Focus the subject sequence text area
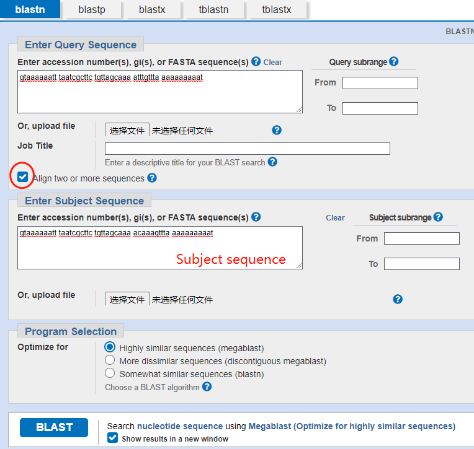This screenshot has height=449, width=474. (x=160, y=248)
